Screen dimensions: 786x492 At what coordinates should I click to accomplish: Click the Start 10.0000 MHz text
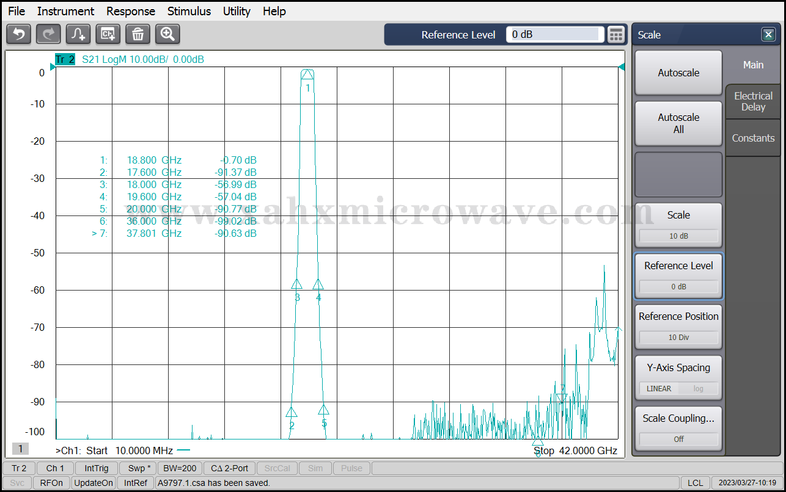click(130, 450)
